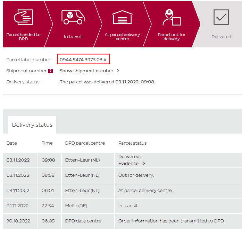Image resolution: width=242 pixels, height=229 pixels.
Task: Open the delivery Evidence link
Action: (x=128, y=163)
